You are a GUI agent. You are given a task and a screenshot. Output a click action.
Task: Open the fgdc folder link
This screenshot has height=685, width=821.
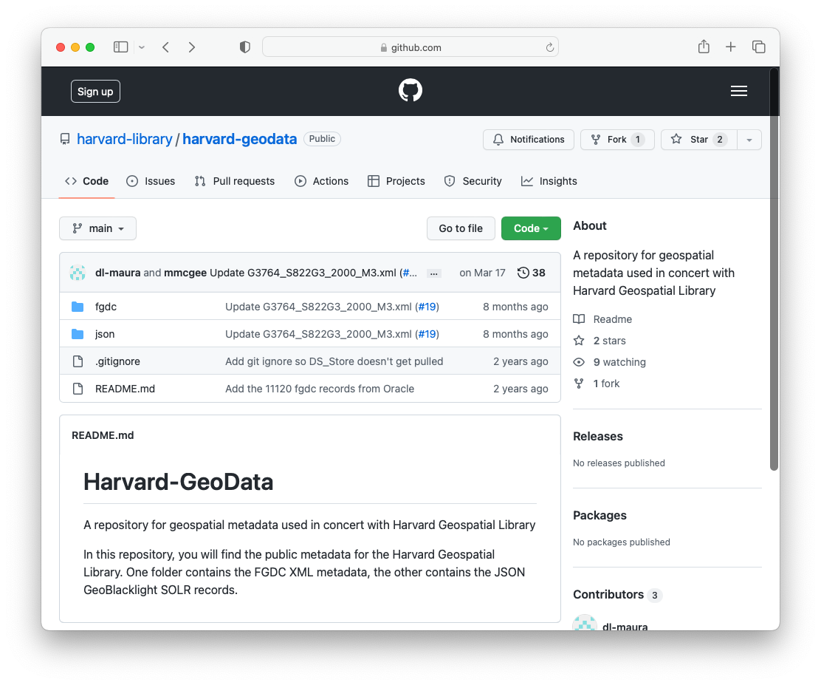click(106, 307)
